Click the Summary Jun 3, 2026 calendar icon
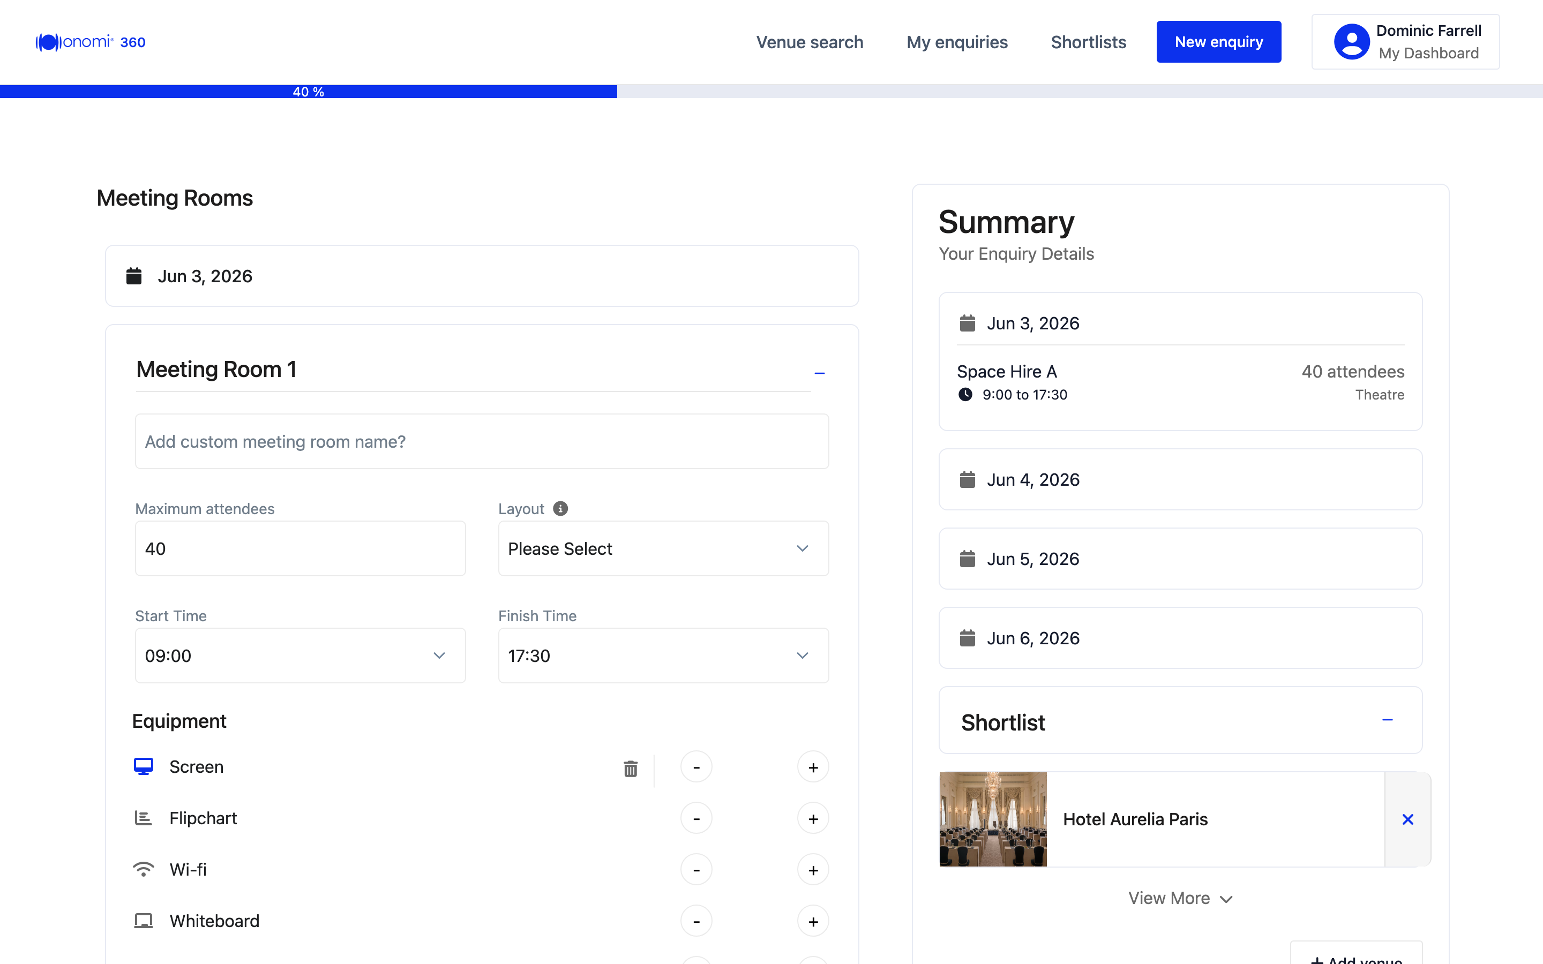The image size is (1543, 964). pos(967,323)
